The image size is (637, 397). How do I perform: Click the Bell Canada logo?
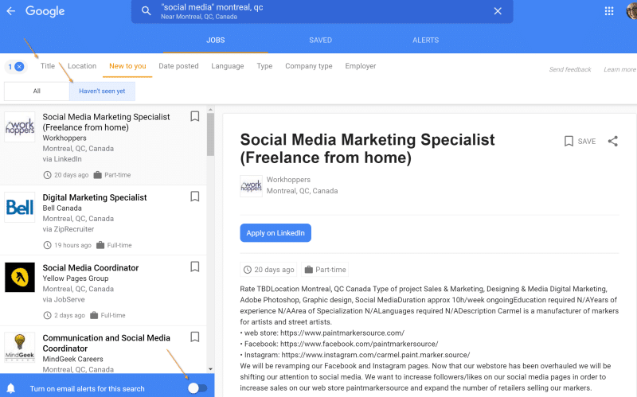pyautogui.click(x=19, y=207)
